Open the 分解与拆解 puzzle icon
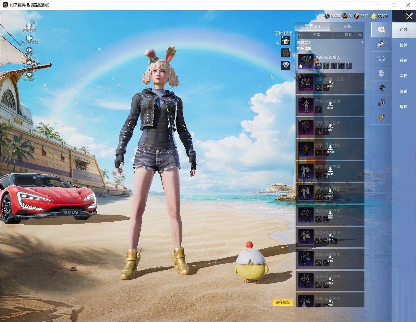 coord(29,38)
